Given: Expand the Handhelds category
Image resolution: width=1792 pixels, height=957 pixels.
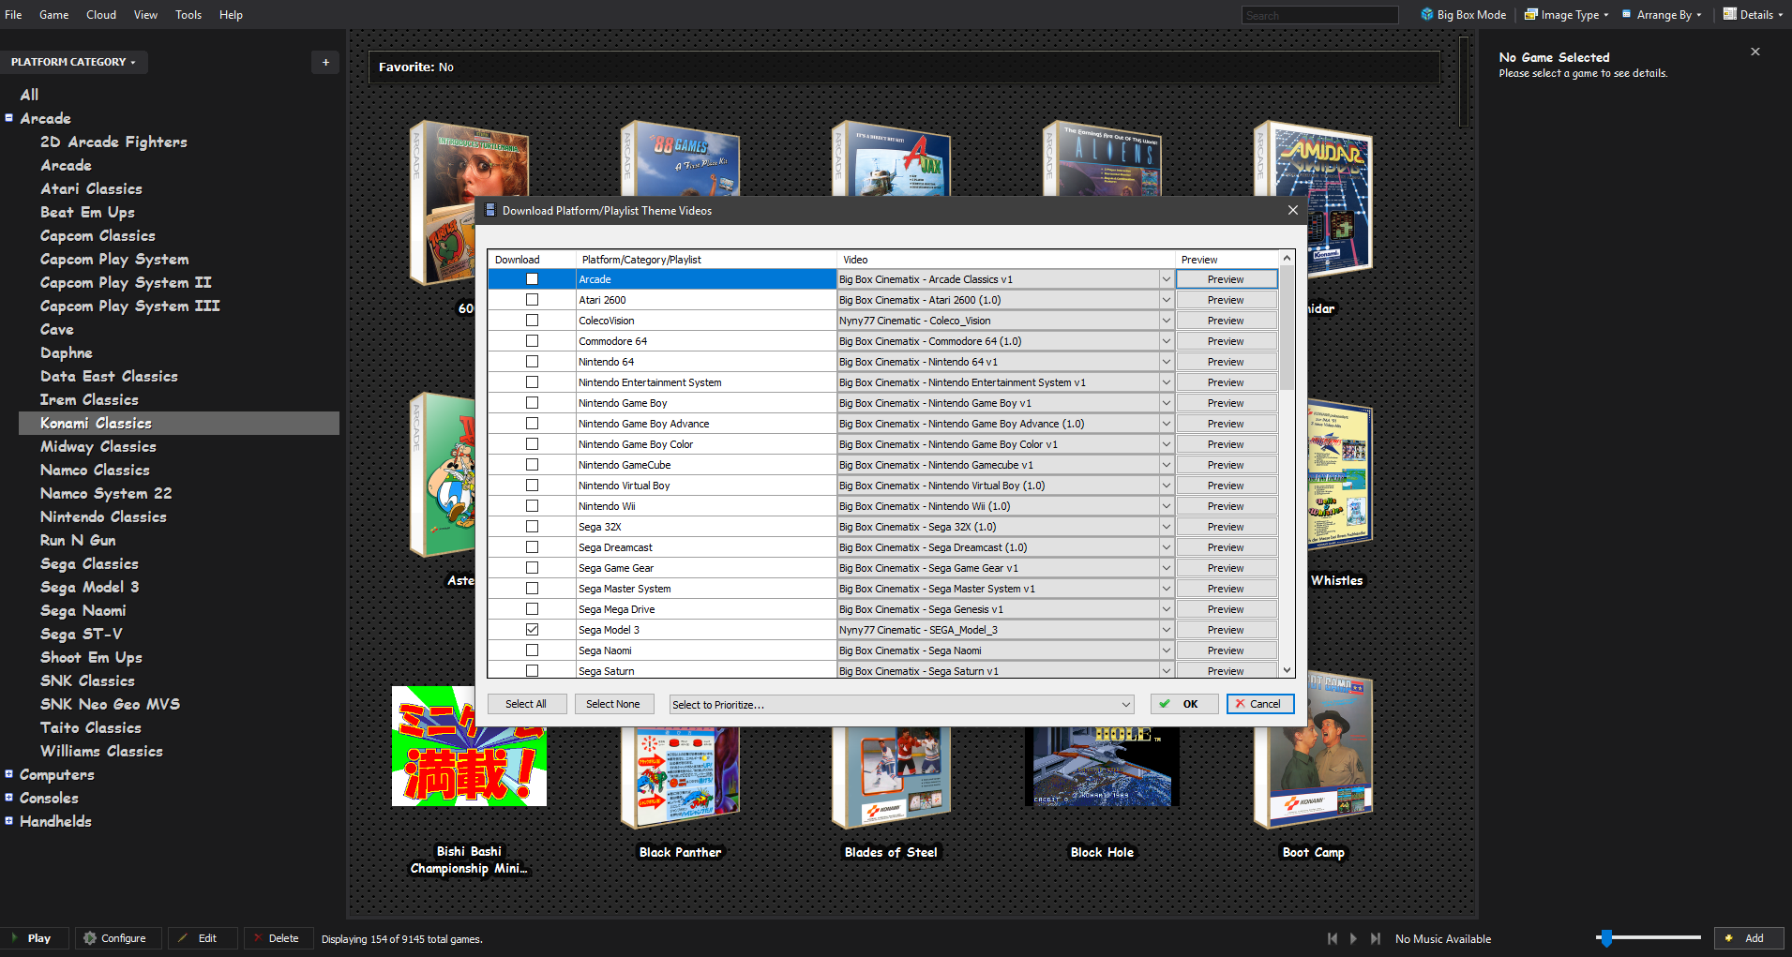Looking at the screenshot, I should click(9, 821).
